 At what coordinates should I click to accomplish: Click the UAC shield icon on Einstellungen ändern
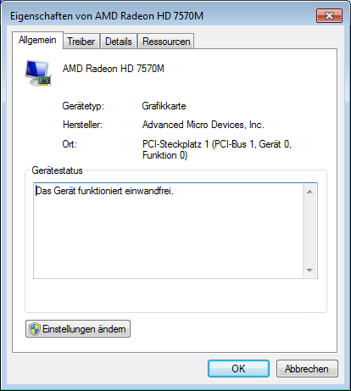coord(35,329)
